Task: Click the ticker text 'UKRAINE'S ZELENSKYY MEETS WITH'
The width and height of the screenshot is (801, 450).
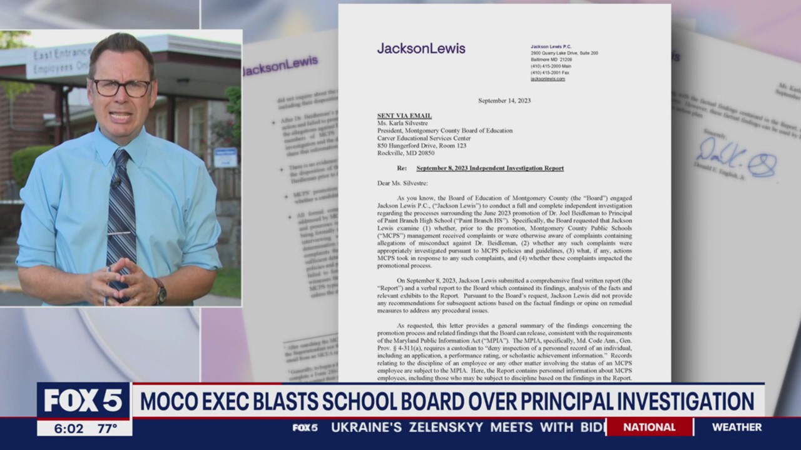Action: [452, 427]
